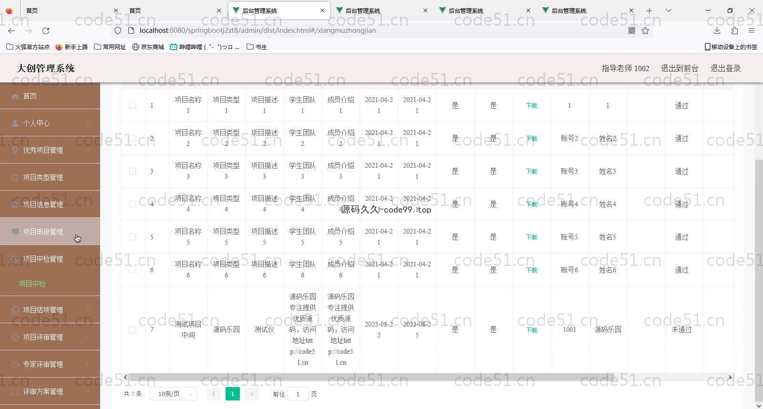Open a new tab with plus icon
This screenshot has height=409, width=763.
[649, 10]
